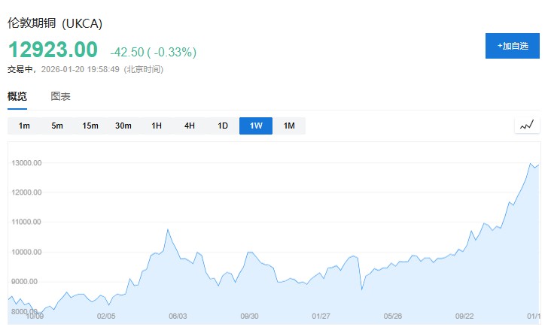Click the 09/22 date on the axis

tap(464, 316)
